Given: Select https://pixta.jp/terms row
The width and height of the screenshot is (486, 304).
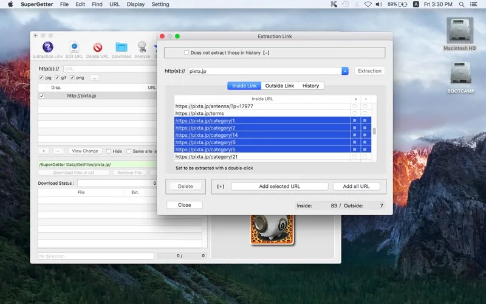Looking at the screenshot, I should [x=263, y=113].
